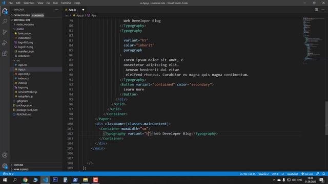Click line number 92 in the gutter
This screenshot has width=328, height=184.
71,84
